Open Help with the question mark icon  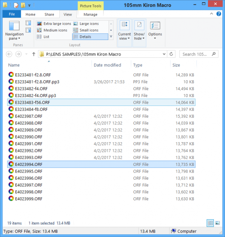(x=219, y=14)
